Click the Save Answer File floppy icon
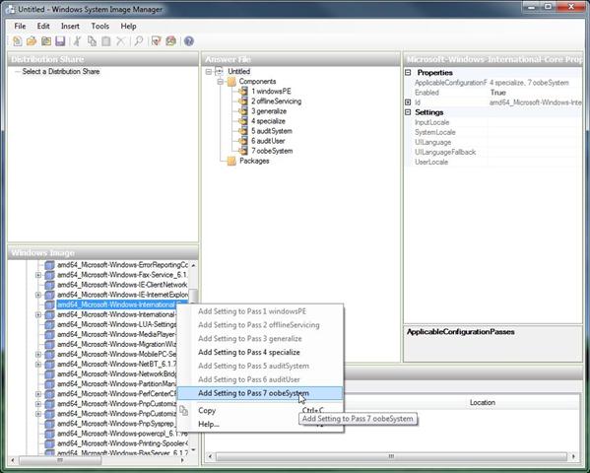The height and width of the screenshot is (473, 590). (60, 41)
